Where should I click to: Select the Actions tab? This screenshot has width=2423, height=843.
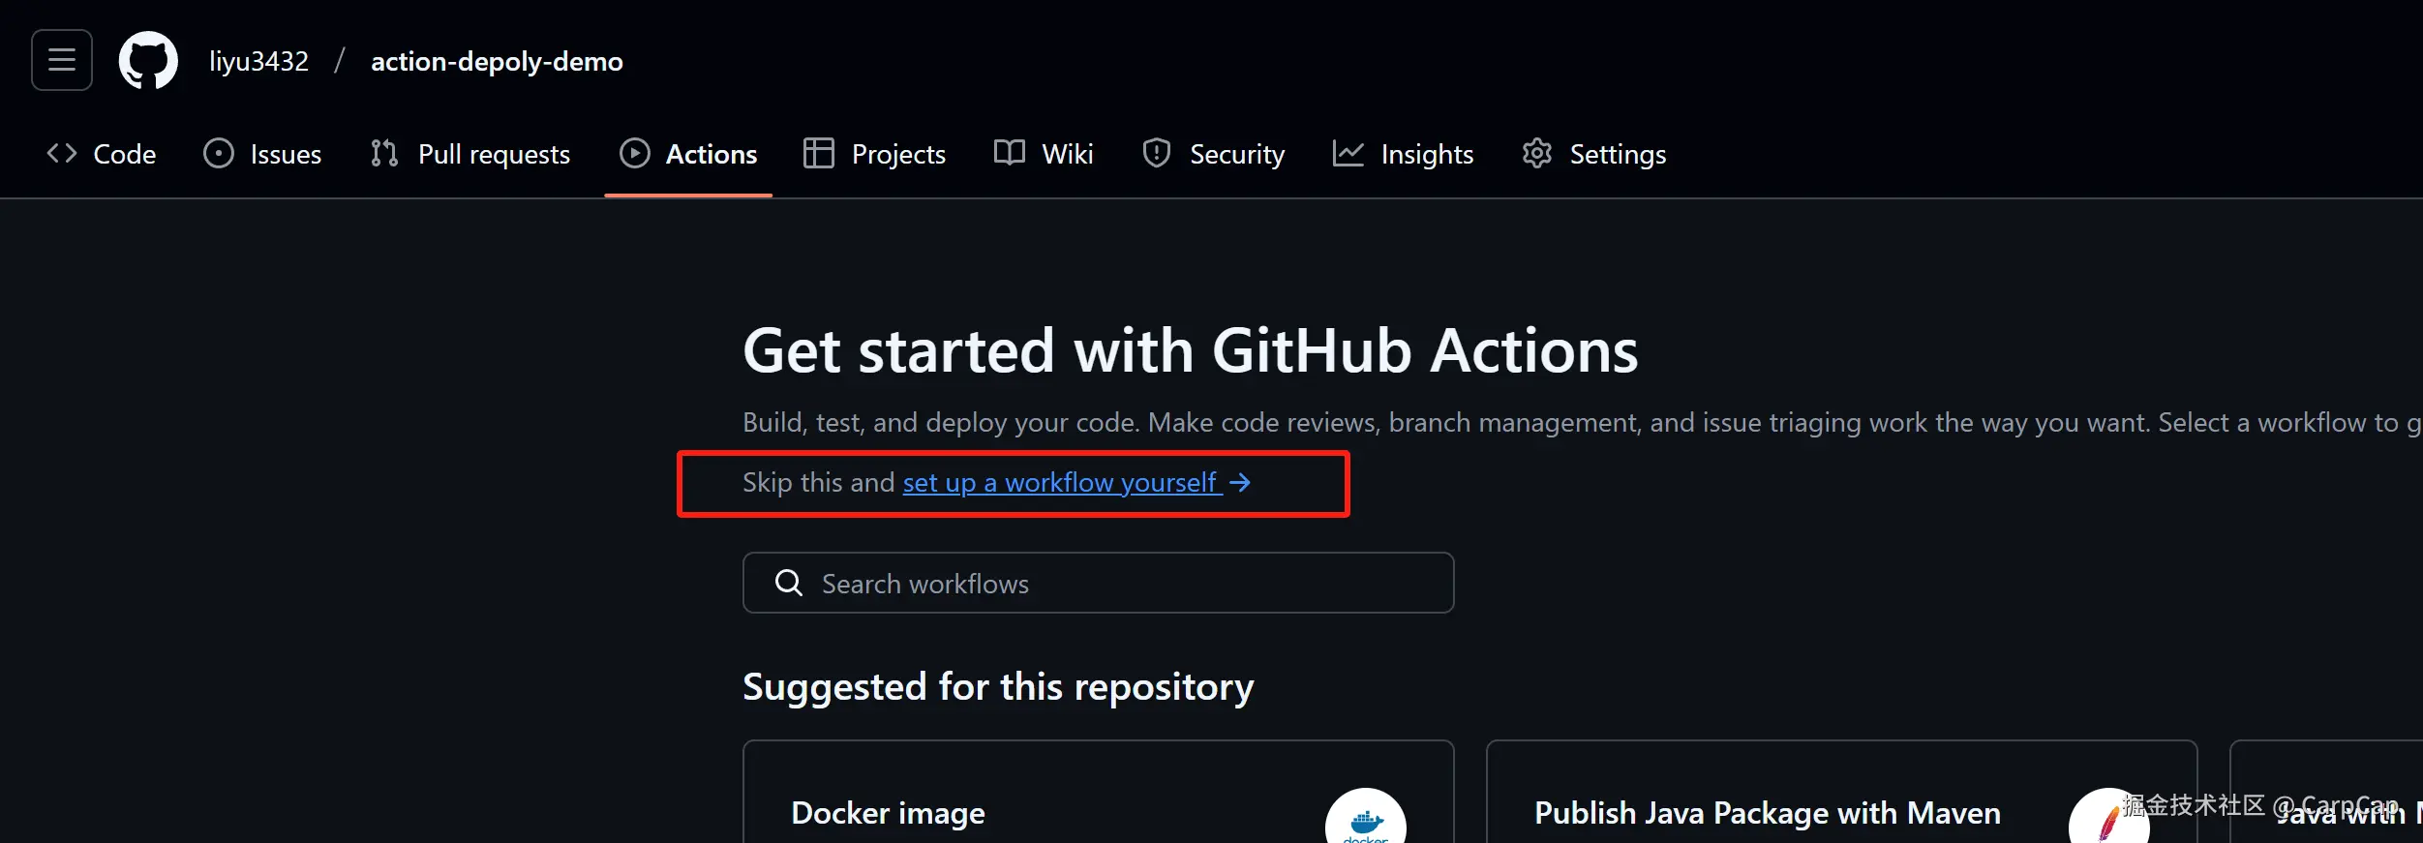[x=688, y=154]
